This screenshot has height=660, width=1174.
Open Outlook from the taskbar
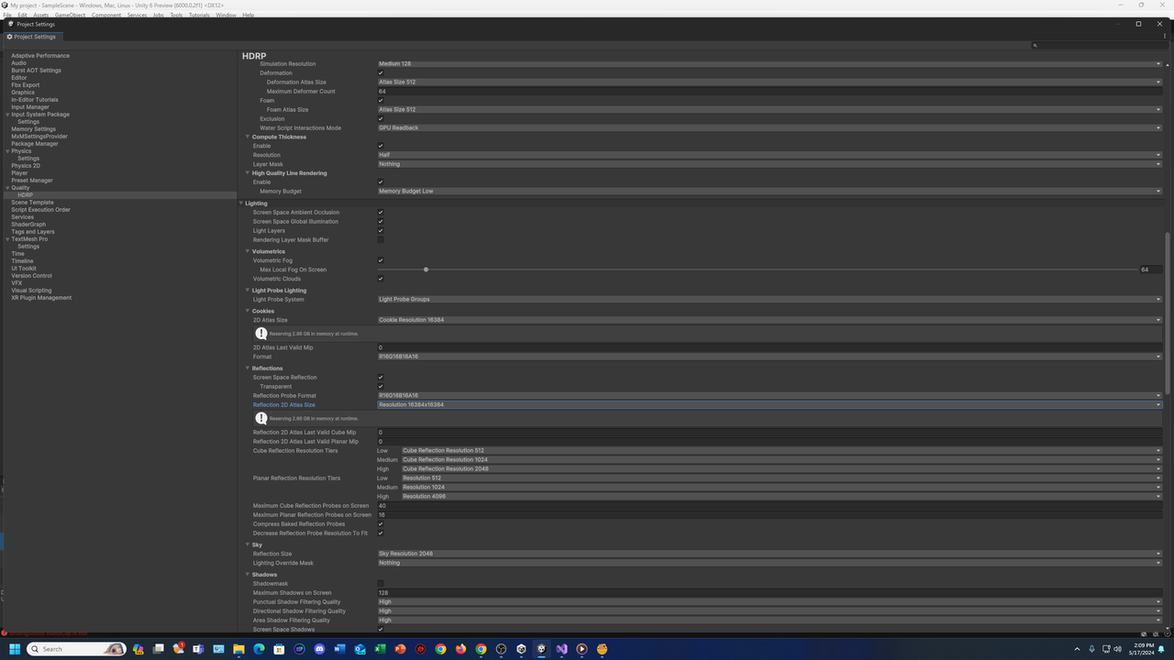click(x=360, y=649)
